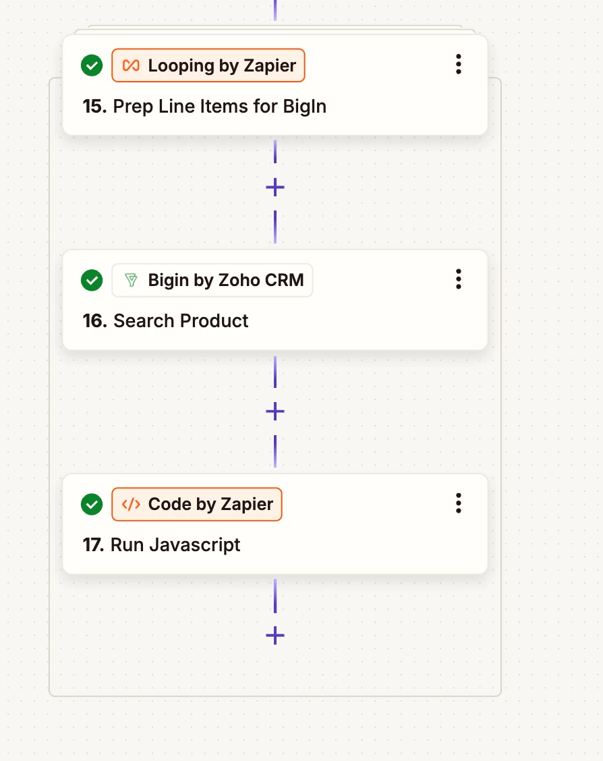Click the Code by Zapier brackets icon
This screenshot has height=761, width=603.
click(x=131, y=504)
